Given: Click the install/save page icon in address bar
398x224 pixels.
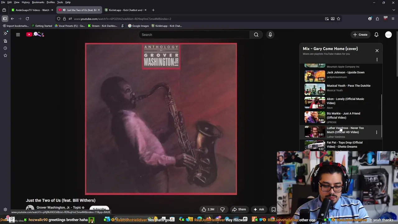Looking at the screenshot, I should [332, 19].
